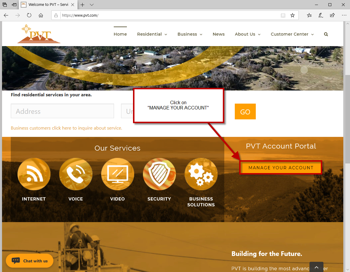The image size is (350, 272).
Task: Expand the About Us menu
Action: [248, 34]
